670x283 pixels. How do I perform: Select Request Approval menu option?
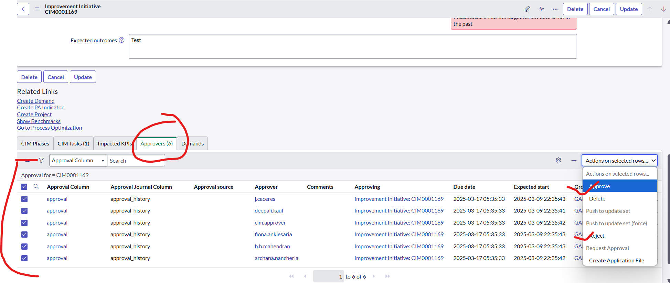coord(620,248)
